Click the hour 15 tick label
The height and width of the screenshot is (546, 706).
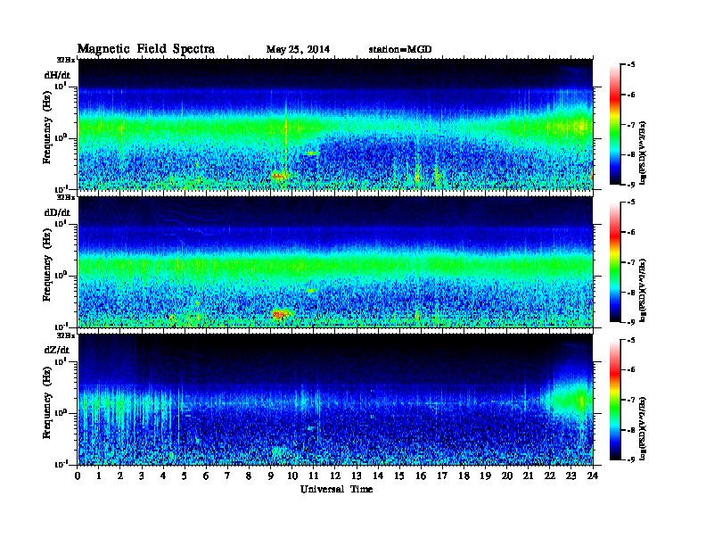(x=399, y=476)
